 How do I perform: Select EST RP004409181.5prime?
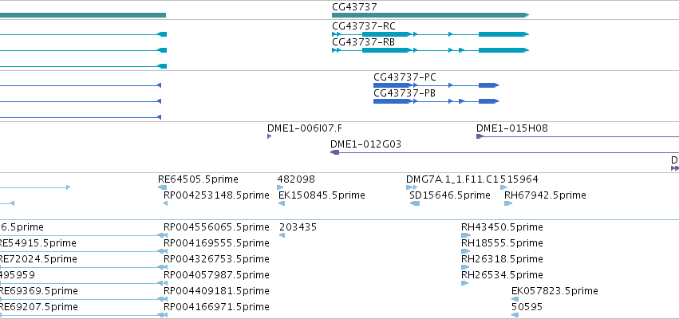[216, 291]
